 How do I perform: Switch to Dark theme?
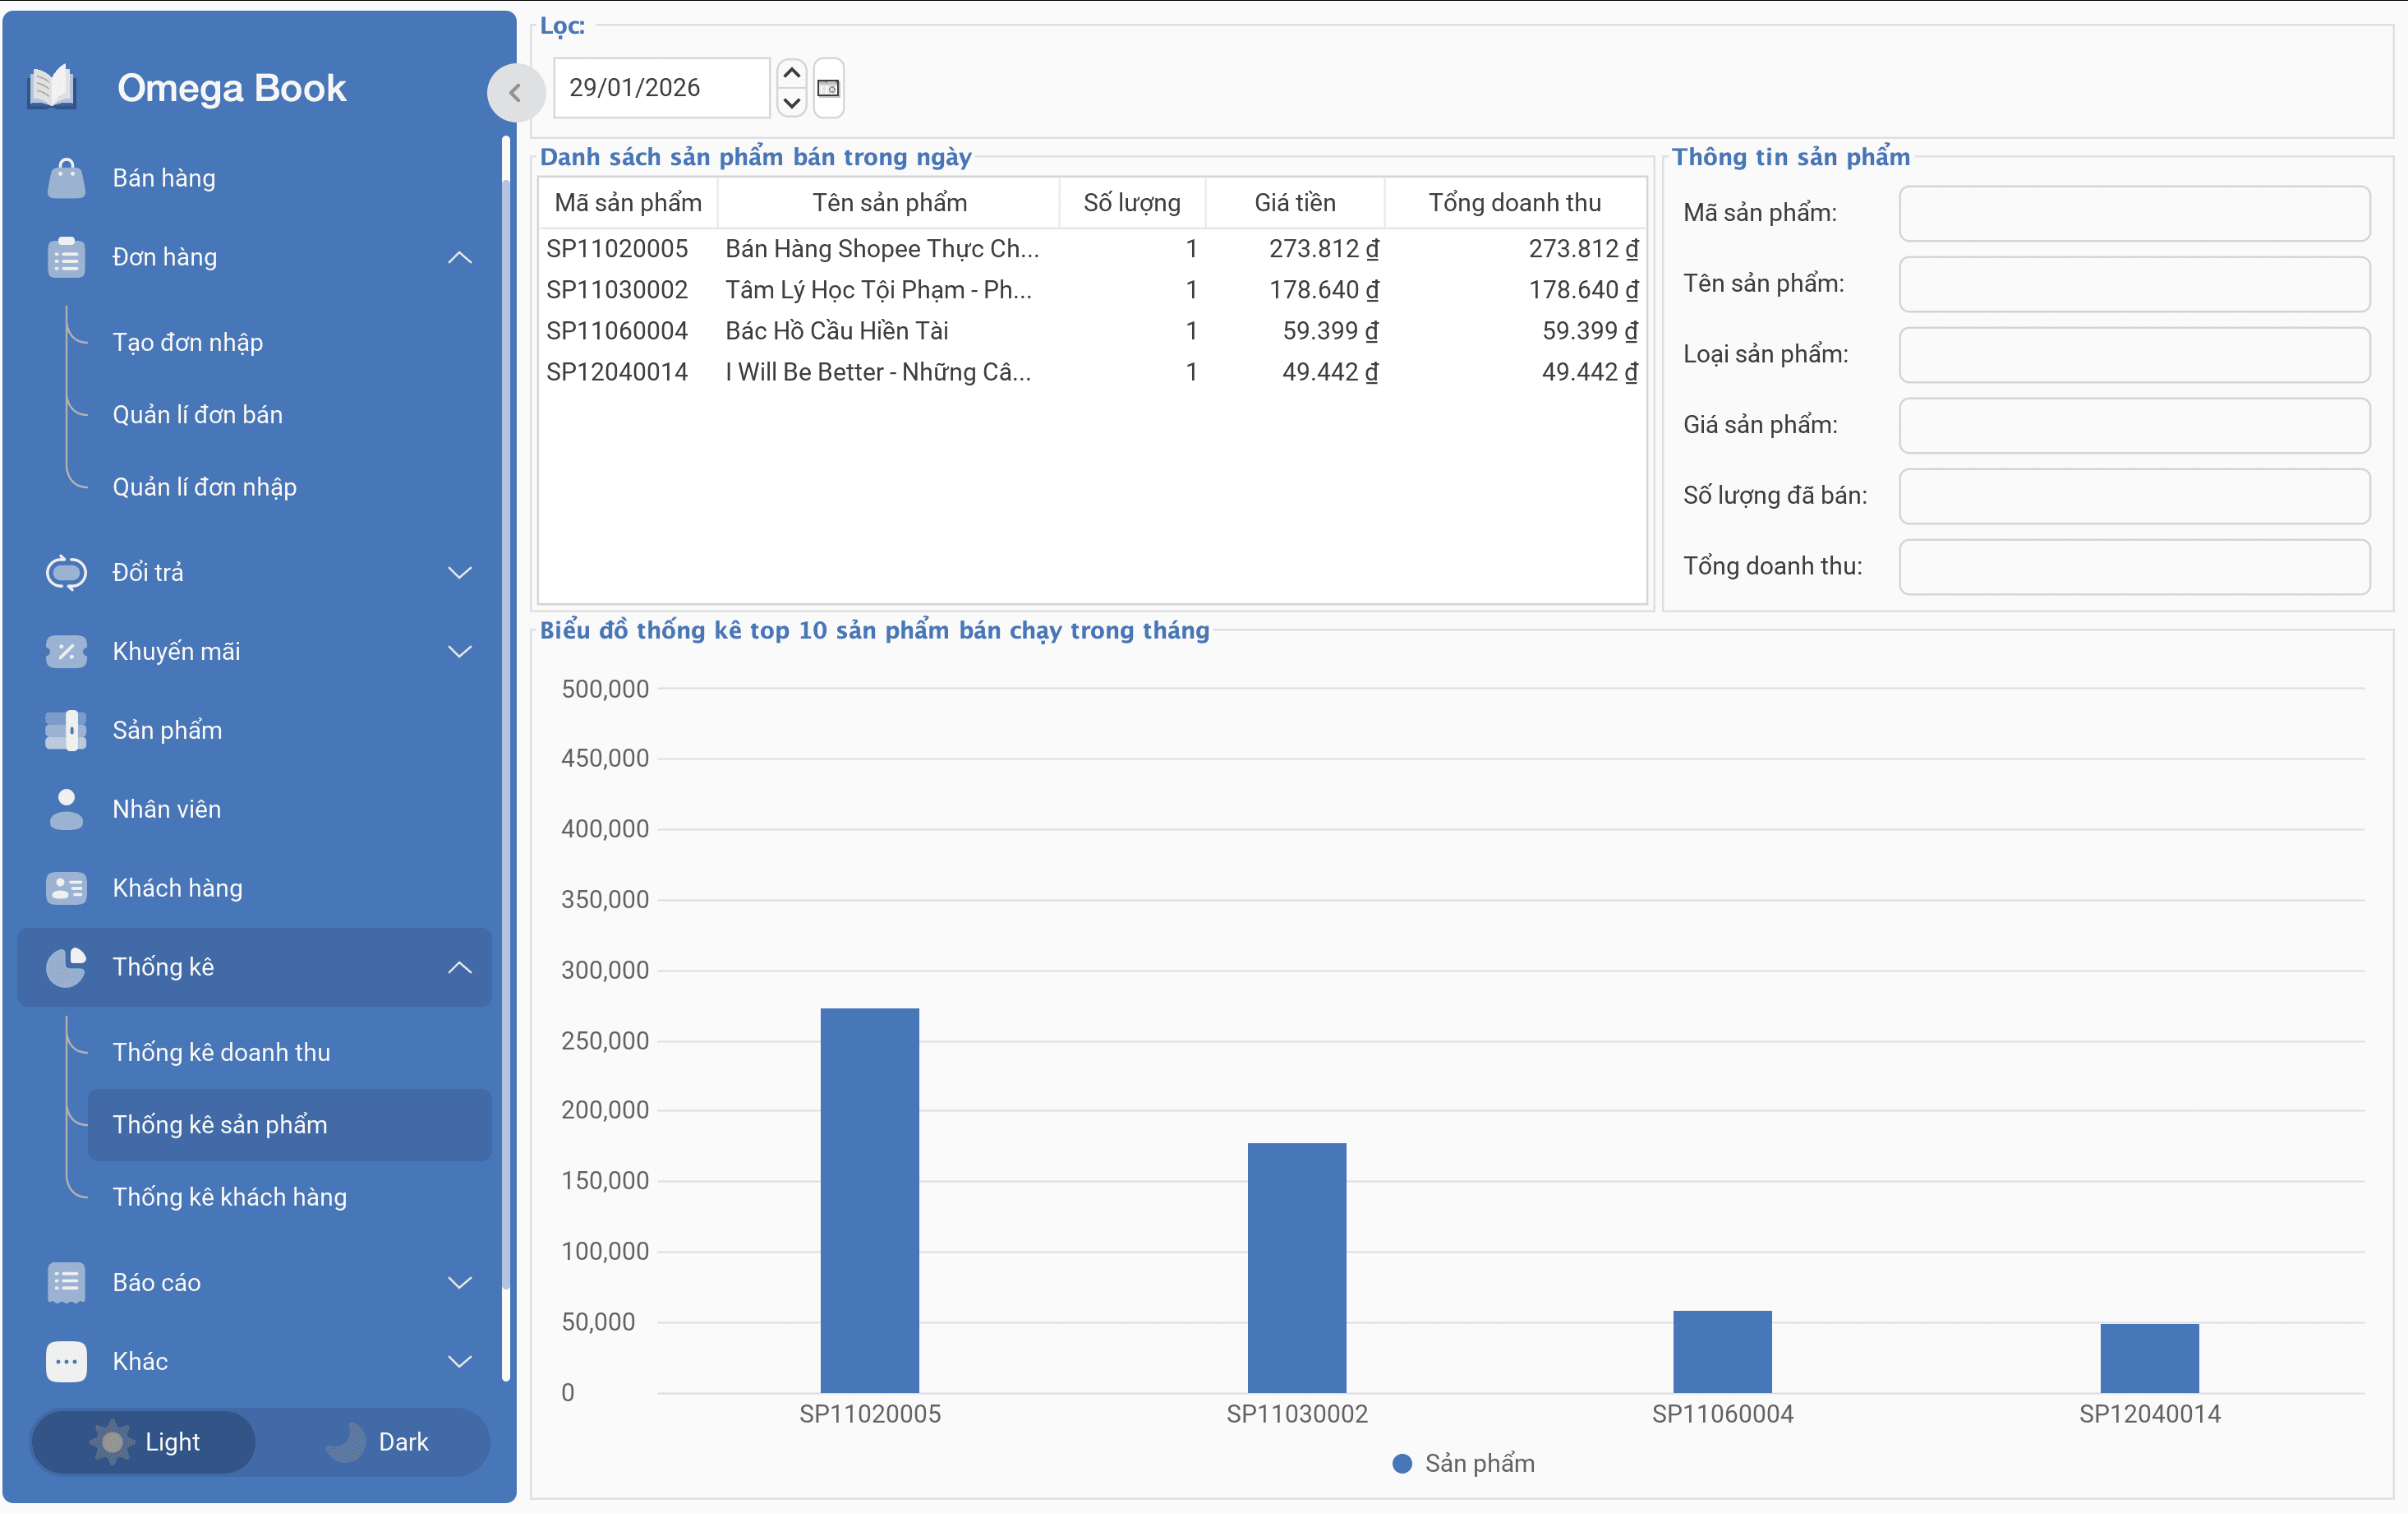(x=377, y=1442)
